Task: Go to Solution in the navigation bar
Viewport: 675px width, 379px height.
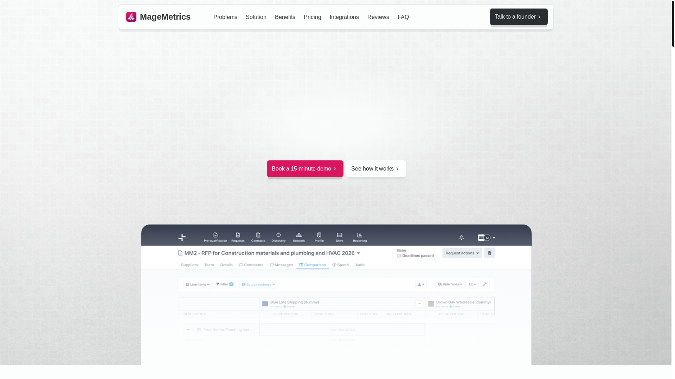Action: coord(256,17)
